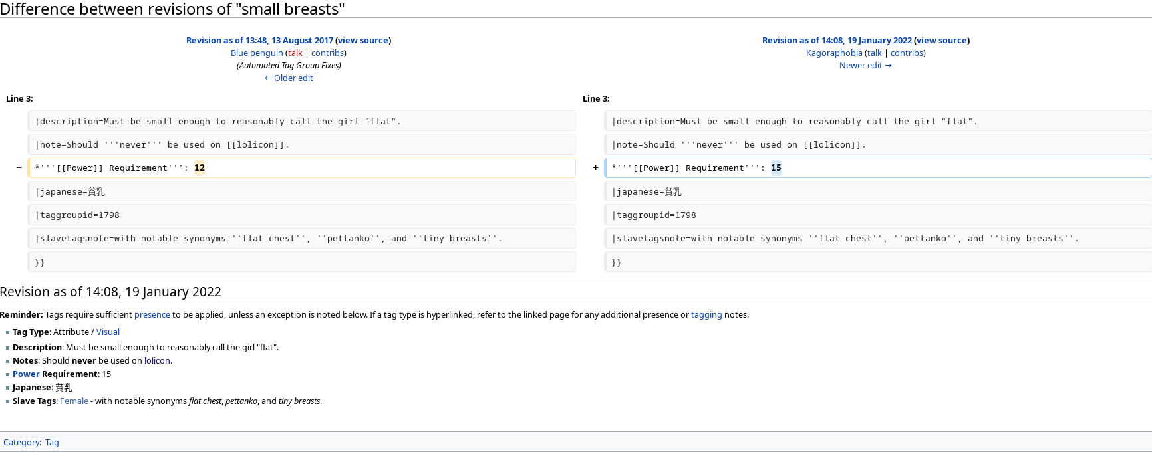Open the 19 January 2022 revision link
Screen dimensions: 1152x452
tap(837, 41)
